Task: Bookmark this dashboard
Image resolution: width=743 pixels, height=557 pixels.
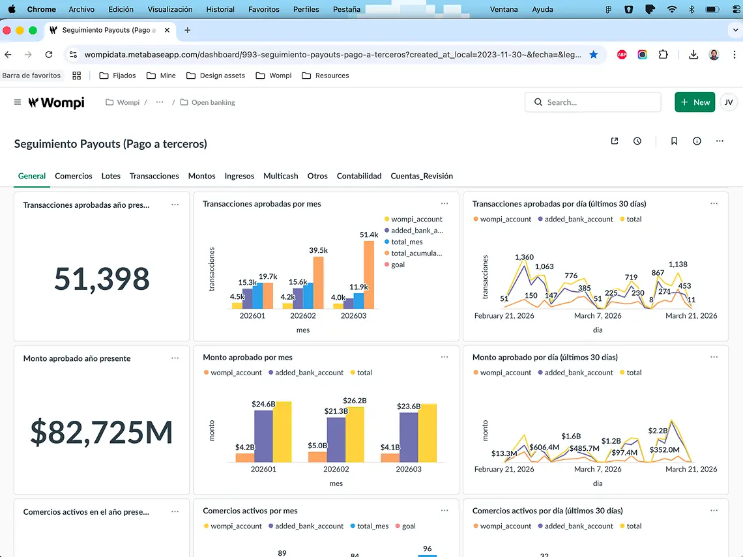Action: [x=674, y=141]
